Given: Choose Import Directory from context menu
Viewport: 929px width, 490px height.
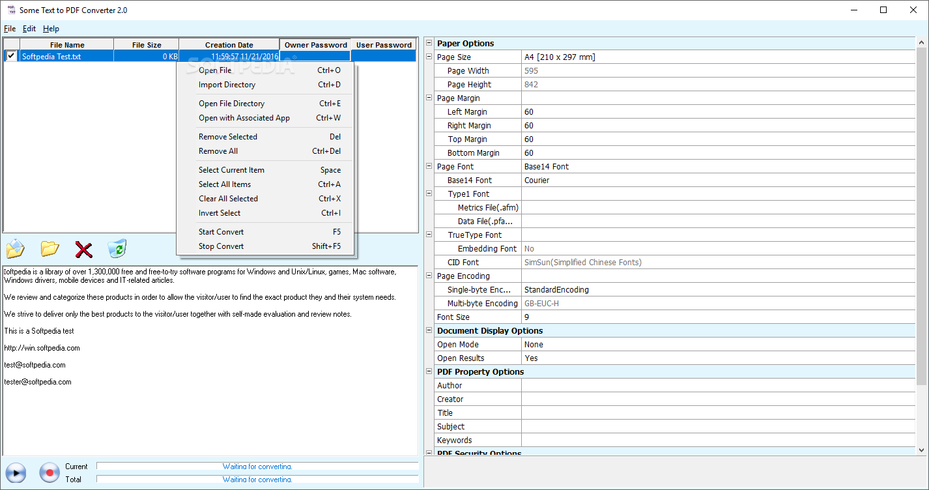Looking at the screenshot, I should point(265,85).
